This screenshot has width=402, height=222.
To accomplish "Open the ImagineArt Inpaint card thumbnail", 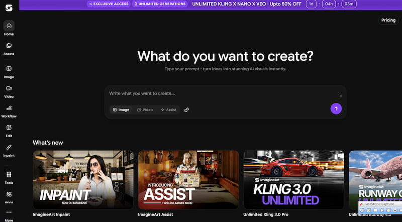I will pyautogui.click(x=83, y=179).
